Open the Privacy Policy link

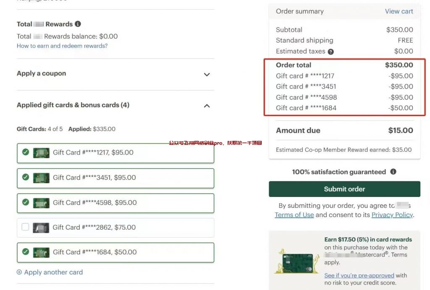[392, 215]
